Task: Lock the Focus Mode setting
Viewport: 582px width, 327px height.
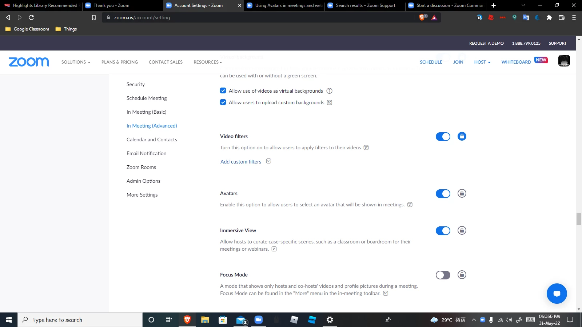Action: pyautogui.click(x=462, y=275)
